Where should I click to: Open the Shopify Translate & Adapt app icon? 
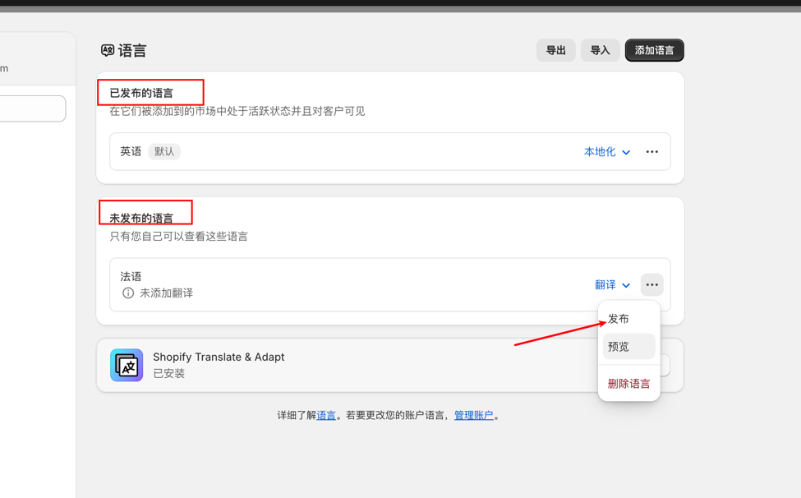[x=127, y=365]
